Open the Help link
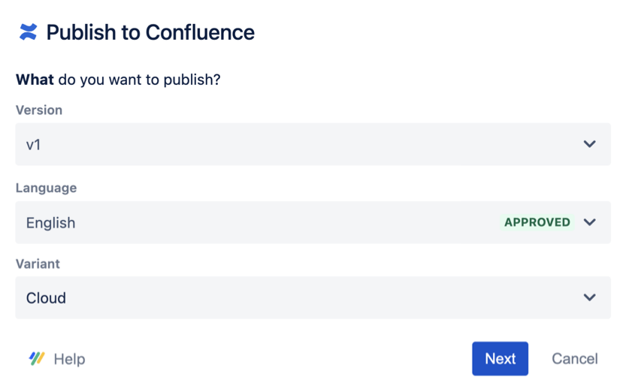This screenshot has width=629, height=386. [69, 359]
